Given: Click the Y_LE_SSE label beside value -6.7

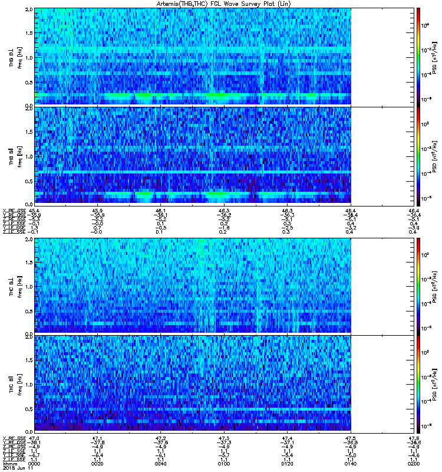Looking at the screenshot, I should 14,455.
